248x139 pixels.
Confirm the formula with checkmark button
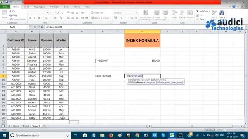pos(38,27)
